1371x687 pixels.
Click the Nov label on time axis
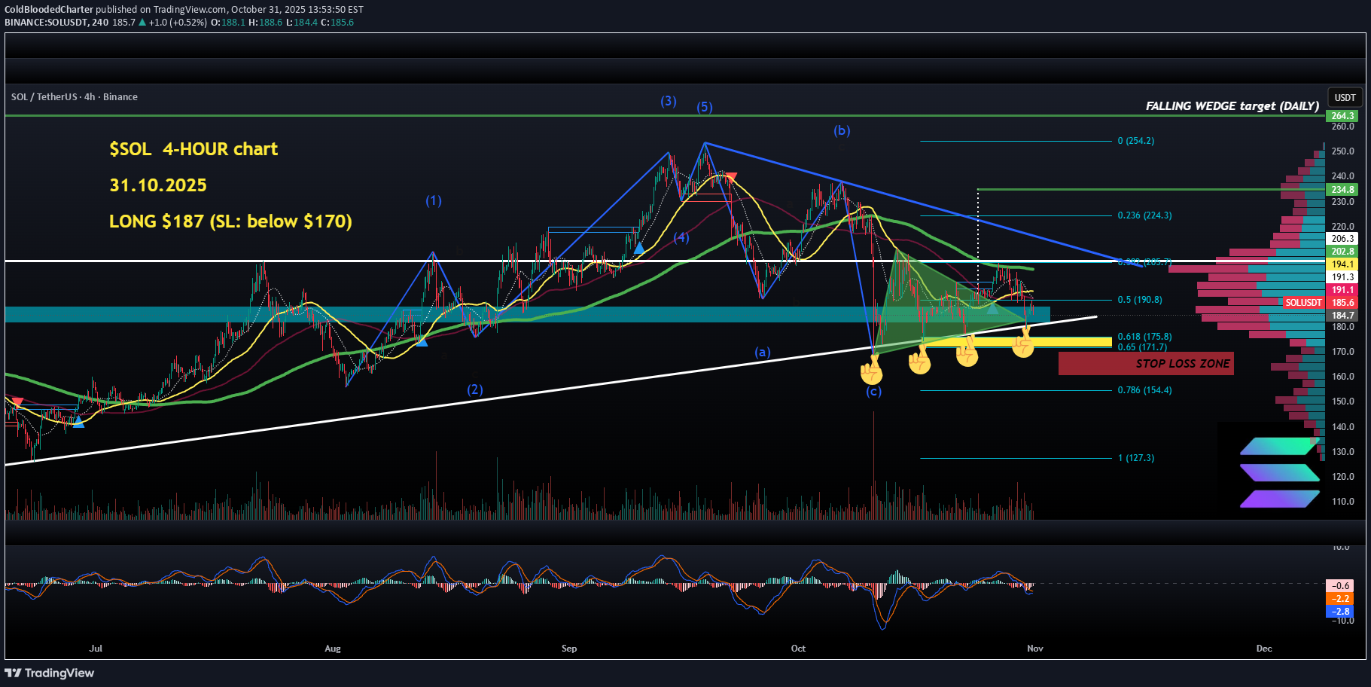click(x=1035, y=648)
